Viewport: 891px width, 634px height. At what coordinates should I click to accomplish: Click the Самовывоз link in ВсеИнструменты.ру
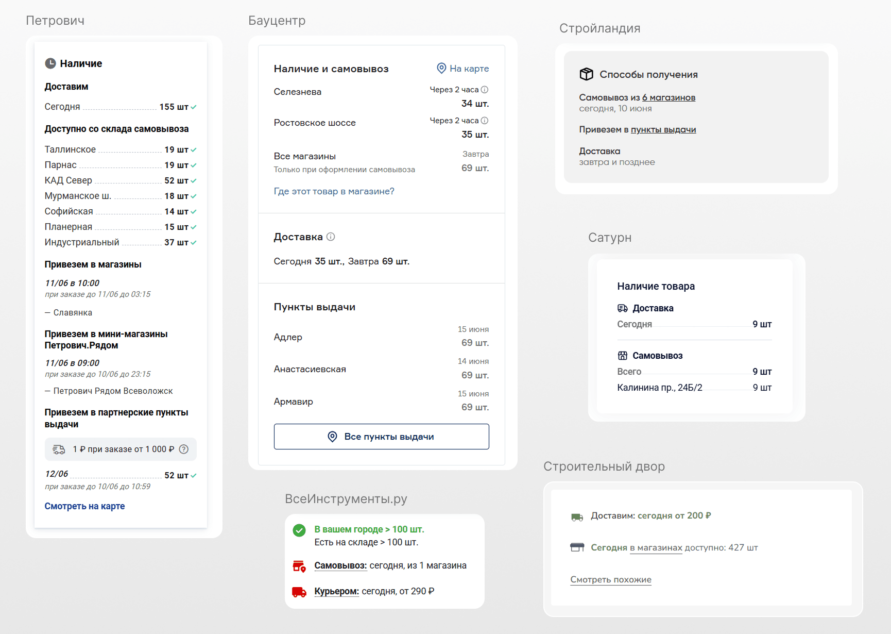coord(340,565)
